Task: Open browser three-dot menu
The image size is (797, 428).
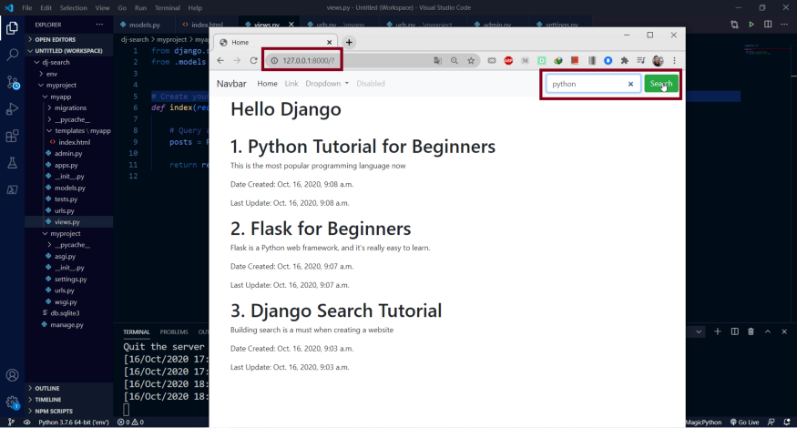Action: pyautogui.click(x=675, y=60)
